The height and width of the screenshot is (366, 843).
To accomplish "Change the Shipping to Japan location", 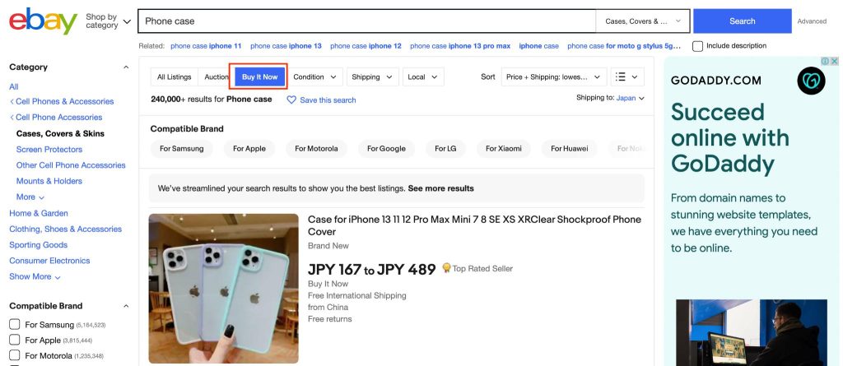I will [x=630, y=98].
